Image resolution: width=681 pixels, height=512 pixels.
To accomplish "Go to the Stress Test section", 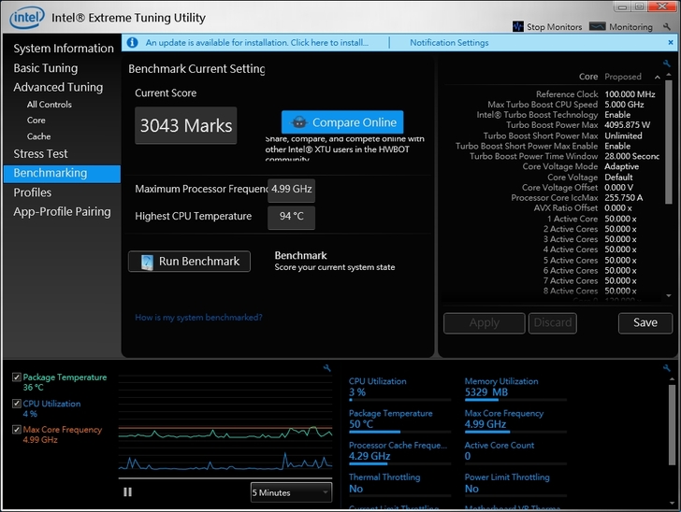I will [40, 153].
